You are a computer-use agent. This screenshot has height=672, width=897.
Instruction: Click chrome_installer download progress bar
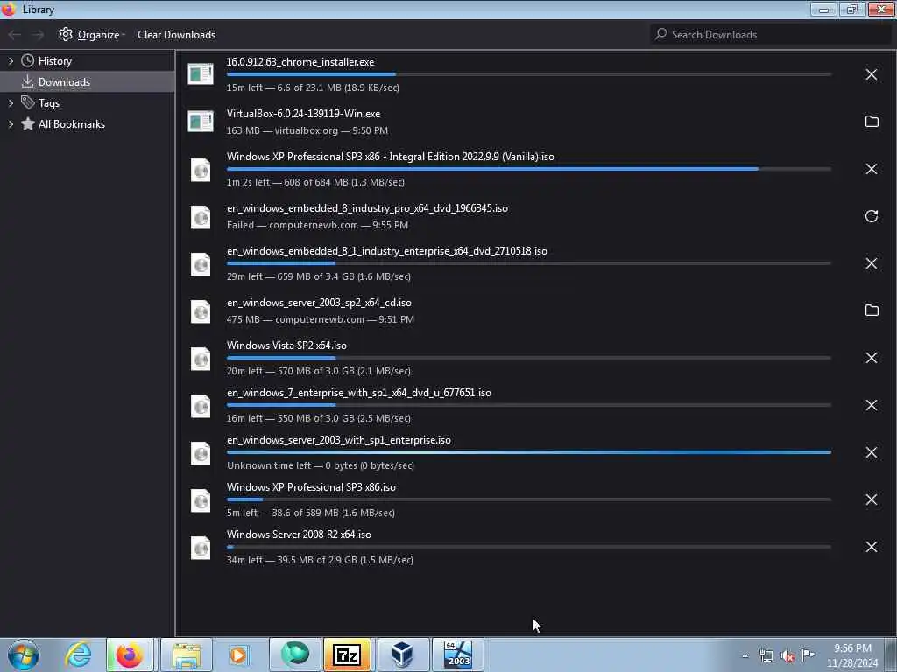(x=528, y=74)
